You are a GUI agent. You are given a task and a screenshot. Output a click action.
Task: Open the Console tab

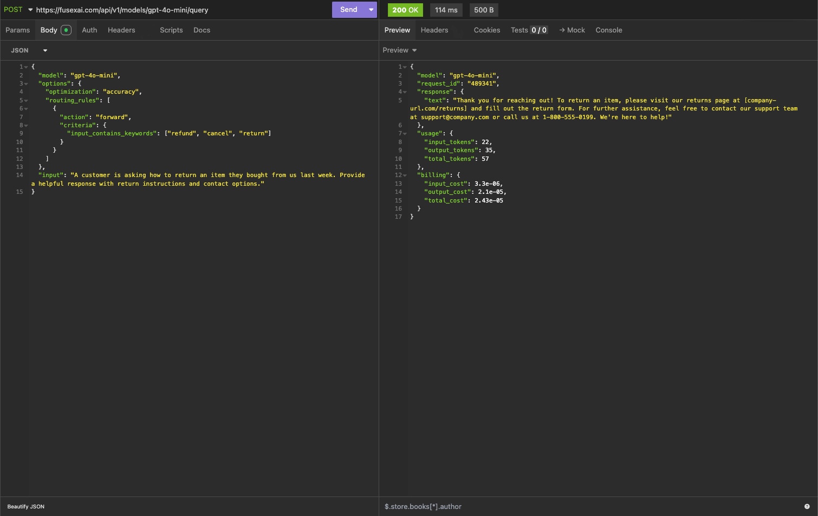(609, 30)
